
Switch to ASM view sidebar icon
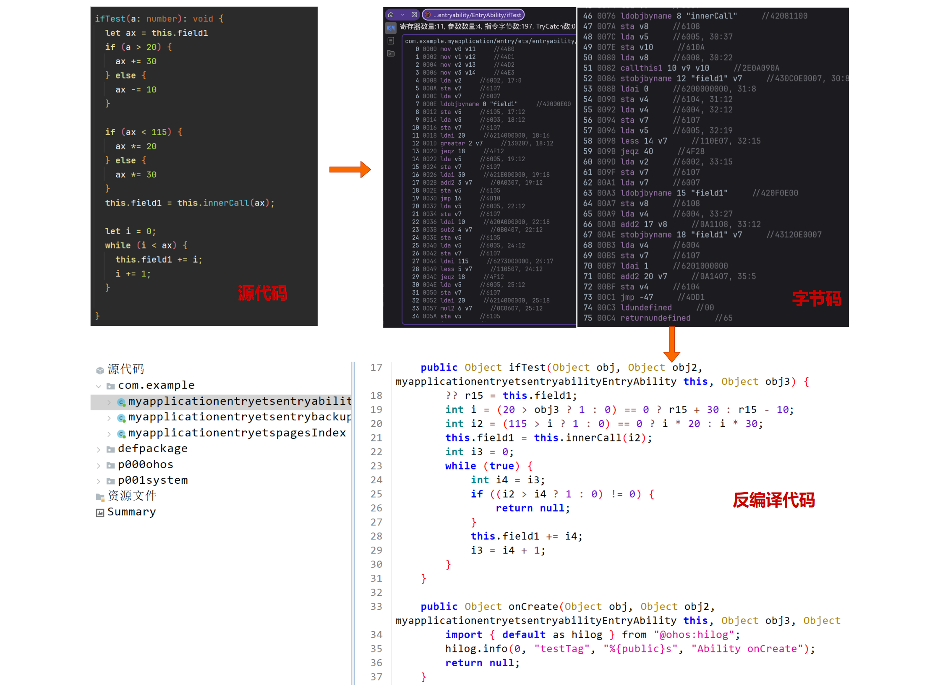coord(391,28)
